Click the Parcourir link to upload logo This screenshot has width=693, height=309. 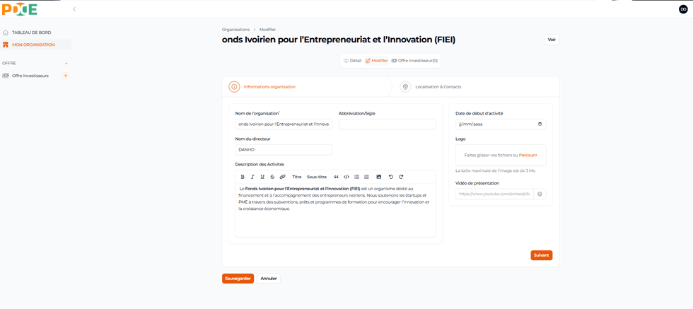528,155
